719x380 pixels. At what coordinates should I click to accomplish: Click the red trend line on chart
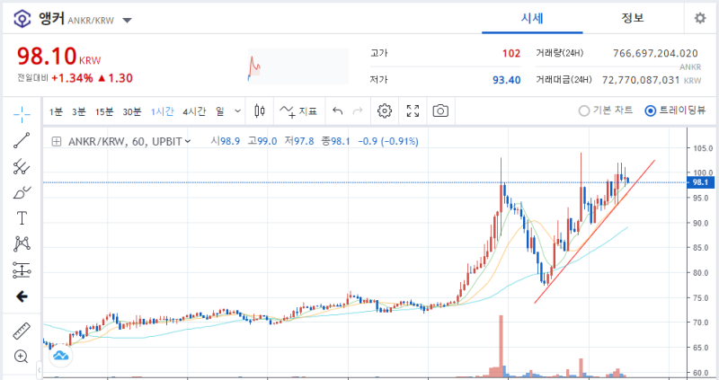tap(595, 232)
